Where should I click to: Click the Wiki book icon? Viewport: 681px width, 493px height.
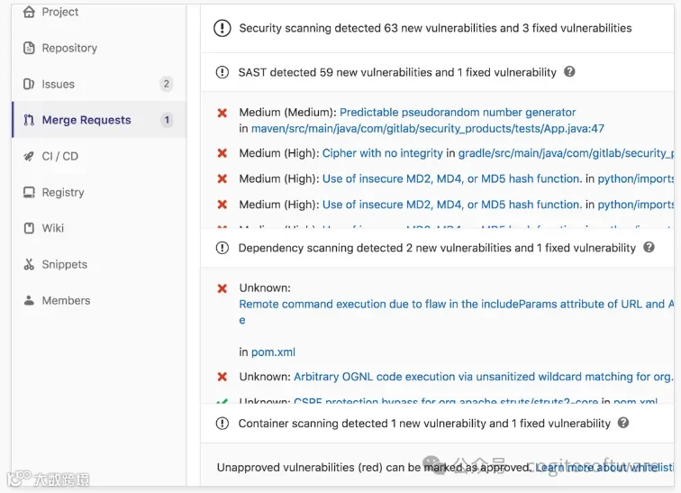(29, 228)
